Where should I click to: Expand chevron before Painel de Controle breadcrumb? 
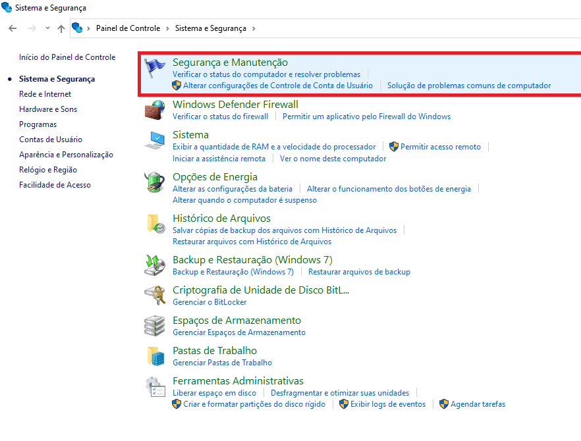pos(88,28)
